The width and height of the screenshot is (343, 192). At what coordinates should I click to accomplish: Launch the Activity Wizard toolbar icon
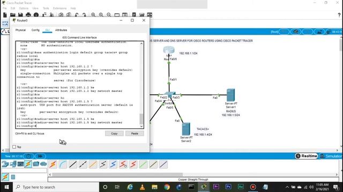[44, 15]
